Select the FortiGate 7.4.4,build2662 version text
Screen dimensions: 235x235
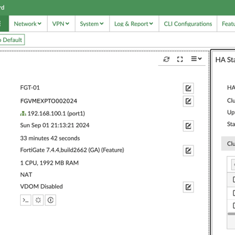coord(72,150)
